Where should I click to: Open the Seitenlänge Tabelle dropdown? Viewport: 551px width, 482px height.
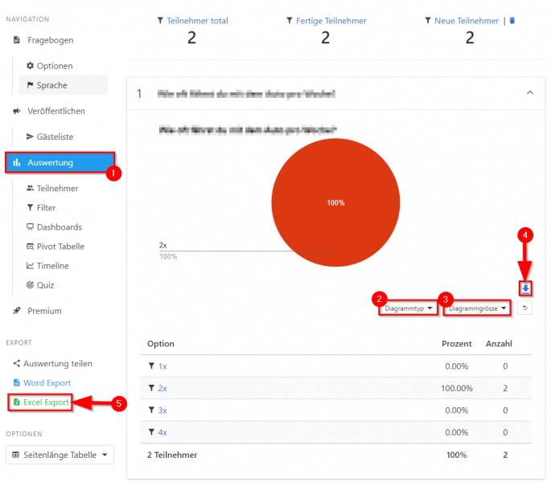click(60, 455)
